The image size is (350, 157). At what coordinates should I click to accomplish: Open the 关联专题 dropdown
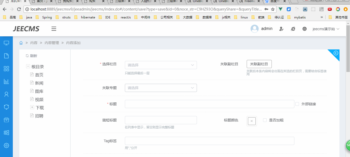point(161,88)
